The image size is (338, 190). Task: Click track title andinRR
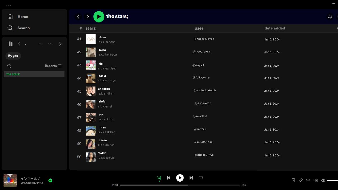pyautogui.click(x=104, y=89)
